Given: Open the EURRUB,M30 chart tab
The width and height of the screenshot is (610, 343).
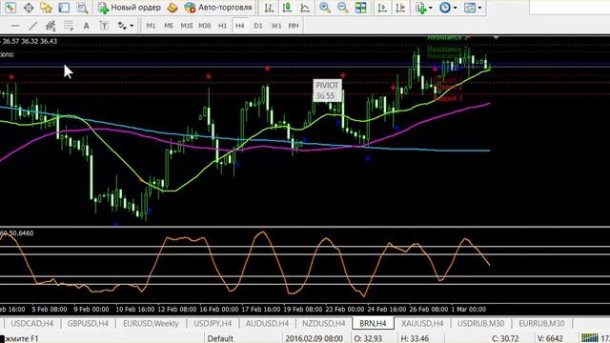Looking at the screenshot, I should (x=541, y=323).
